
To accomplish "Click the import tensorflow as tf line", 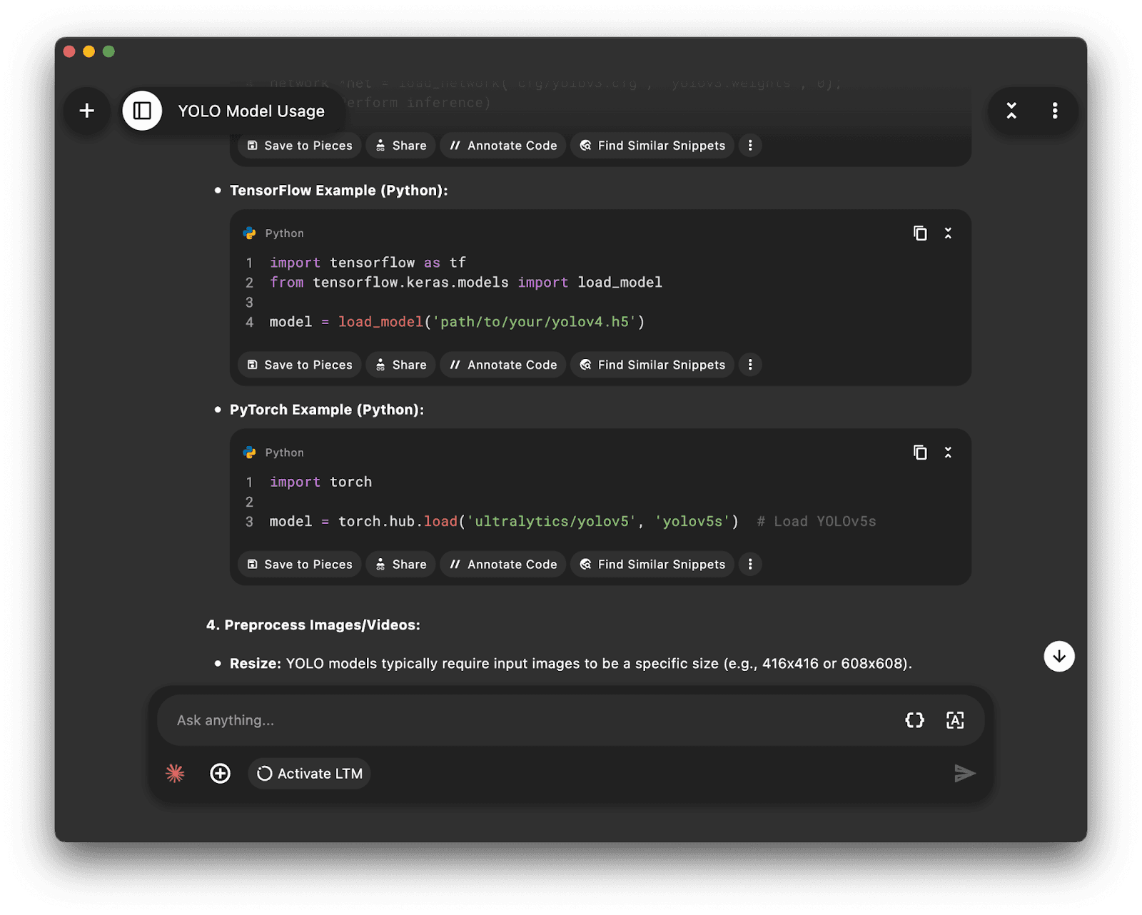I will [x=368, y=263].
